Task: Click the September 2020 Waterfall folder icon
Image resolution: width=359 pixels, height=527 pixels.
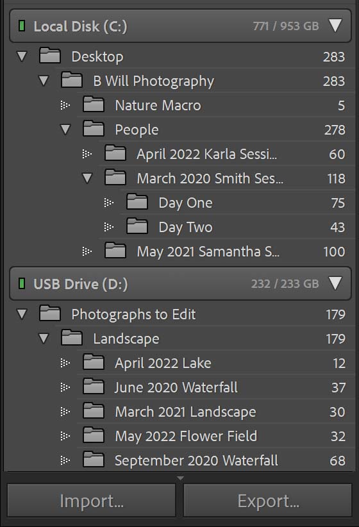Action: coord(94,460)
